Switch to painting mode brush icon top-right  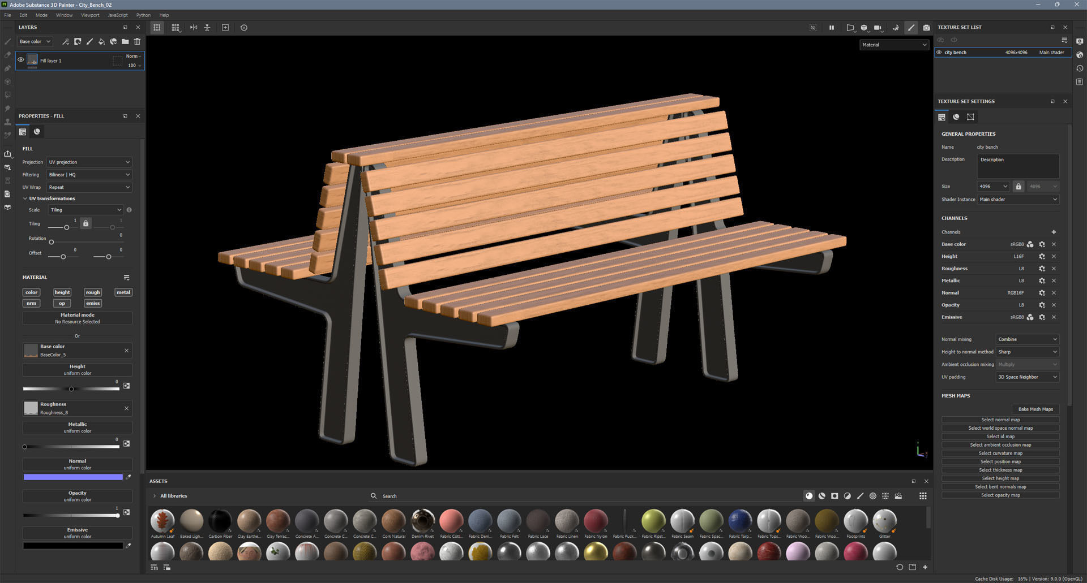click(x=911, y=27)
